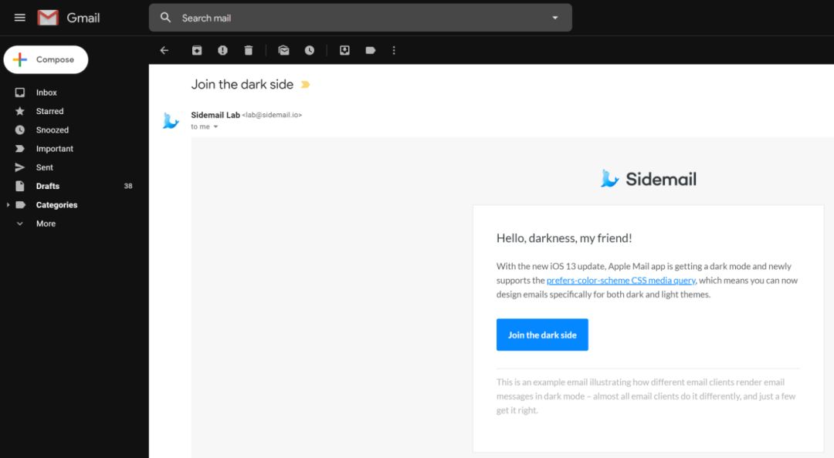Click the blue Join the dark side button
The width and height of the screenshot is (834, 458).
[x=542, y=335]
